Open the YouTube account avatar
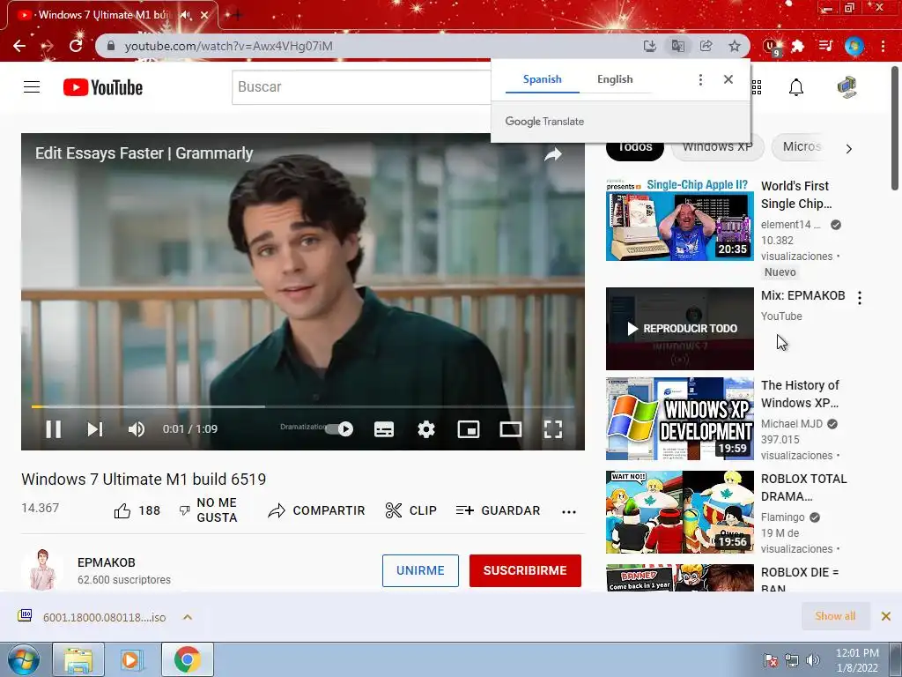 (847, 87)
